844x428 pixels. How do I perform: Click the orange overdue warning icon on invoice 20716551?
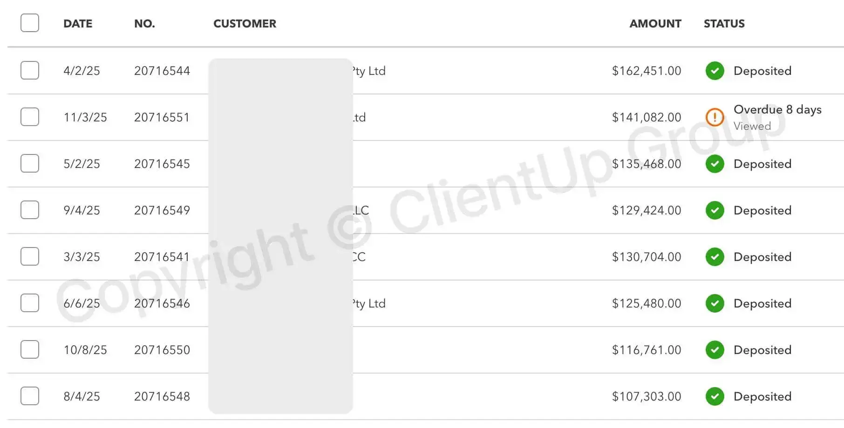point(715,117)
